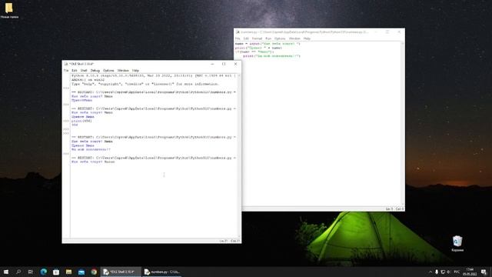Open File menu in IDLE Shell window
Image resolution: width=492 pixels, height=277 pixels.
pos(66,71)
